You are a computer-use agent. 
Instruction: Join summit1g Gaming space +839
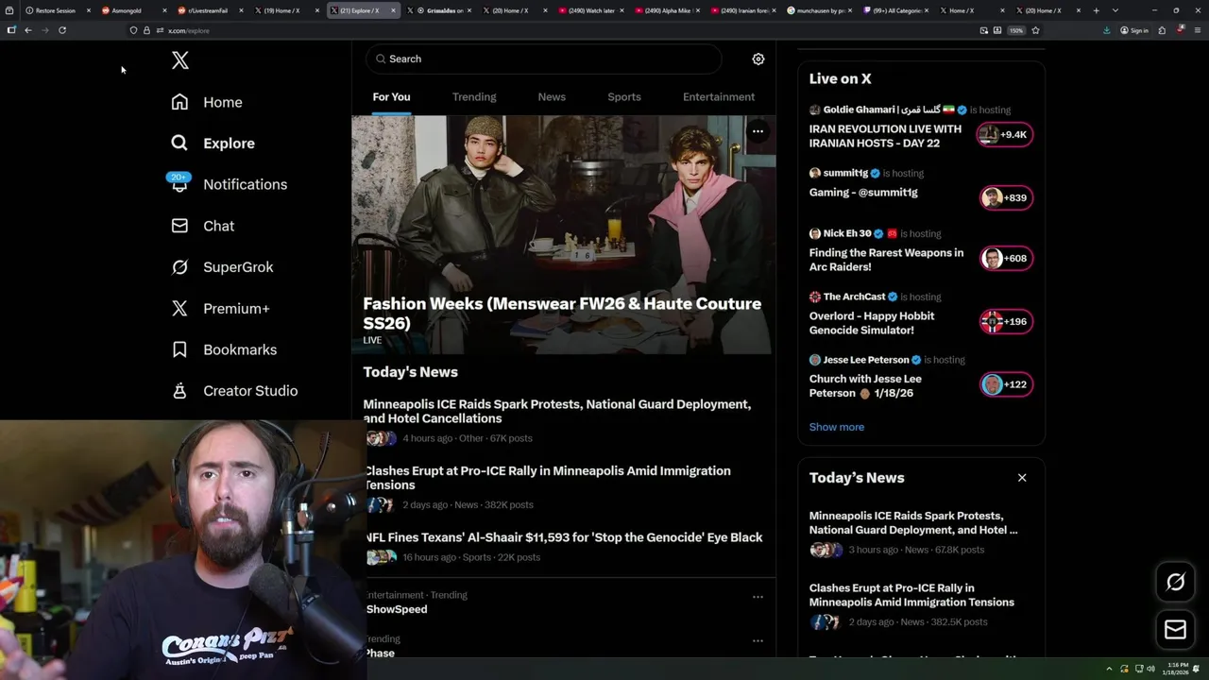tap(1006, 197)
